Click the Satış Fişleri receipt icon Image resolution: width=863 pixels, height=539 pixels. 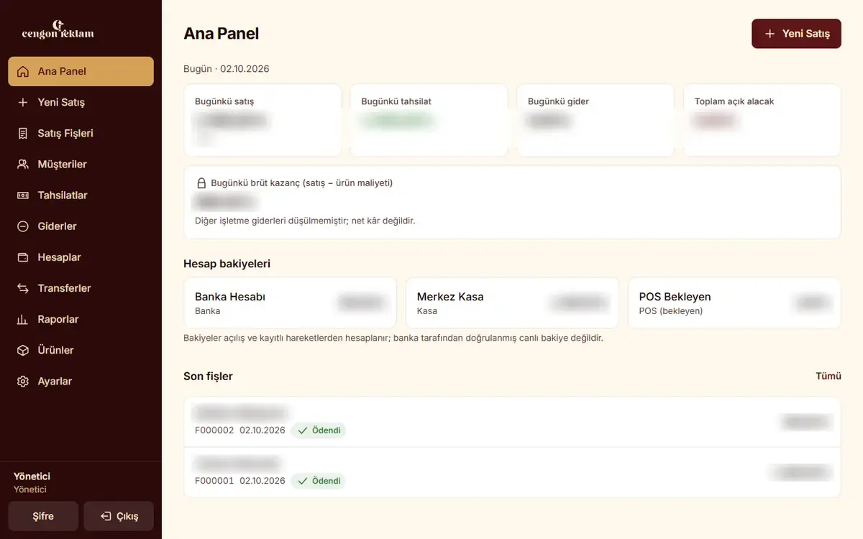23,134
